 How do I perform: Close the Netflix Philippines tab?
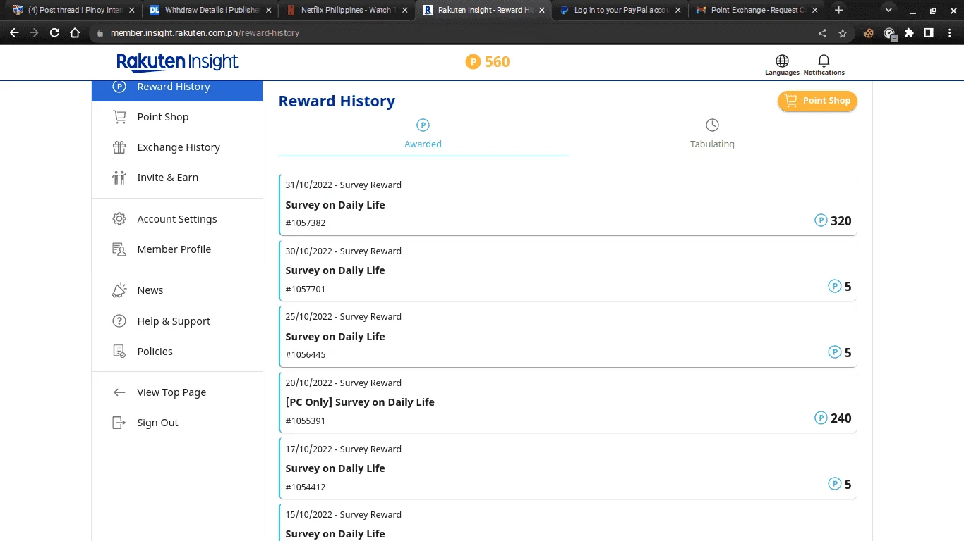pos(405,11)
